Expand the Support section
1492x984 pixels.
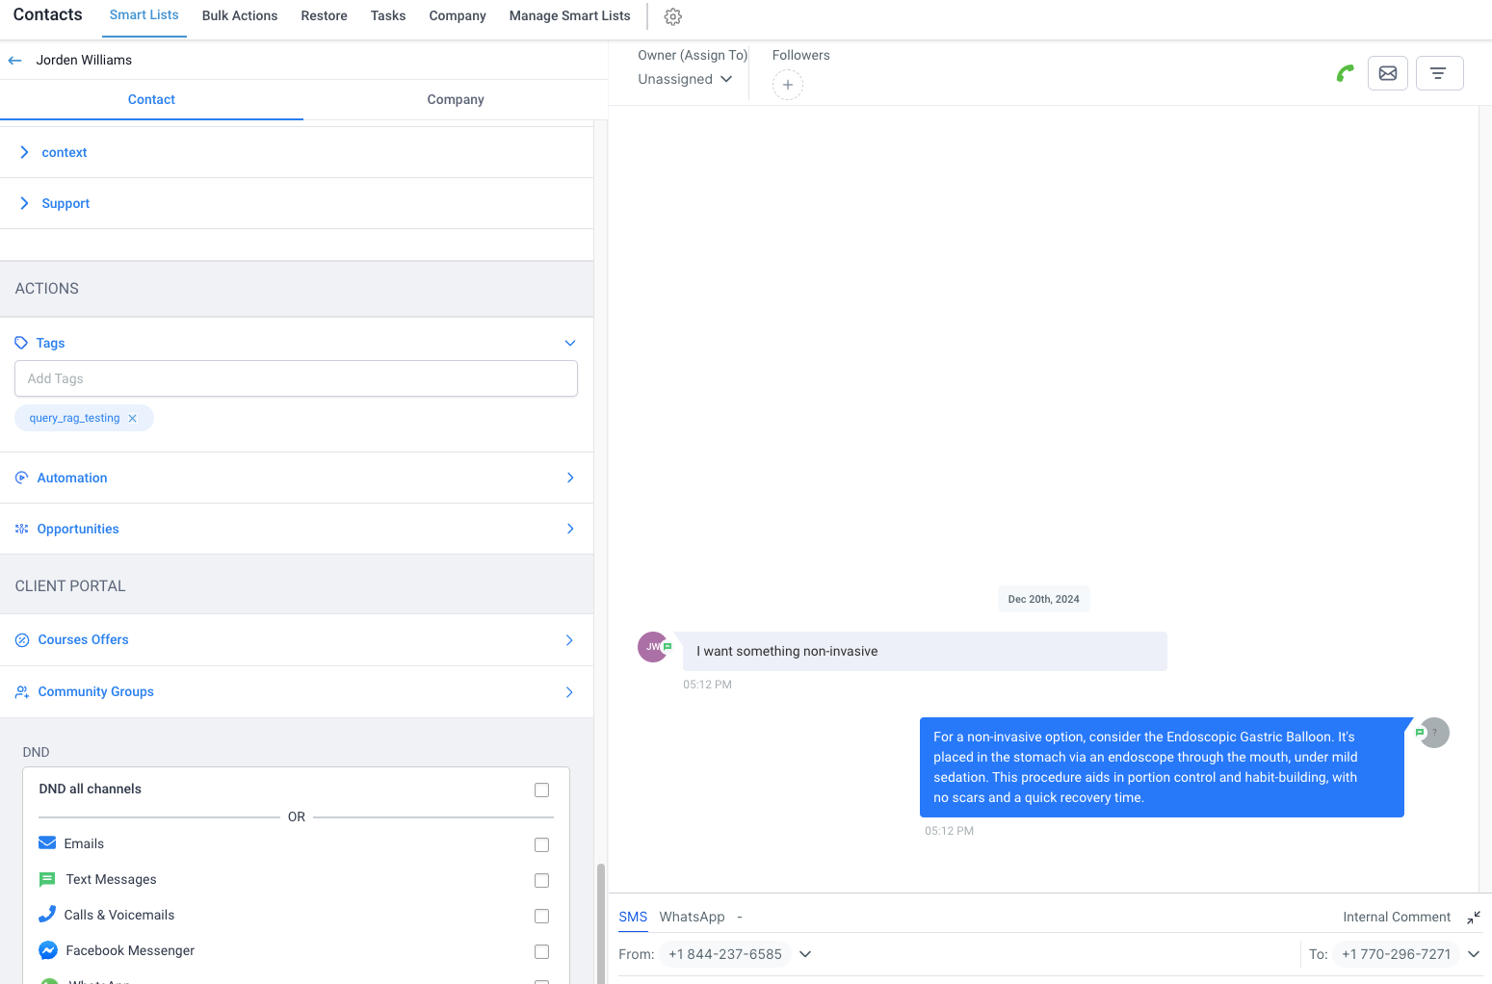pyautogui.click(x=65, y=203)
